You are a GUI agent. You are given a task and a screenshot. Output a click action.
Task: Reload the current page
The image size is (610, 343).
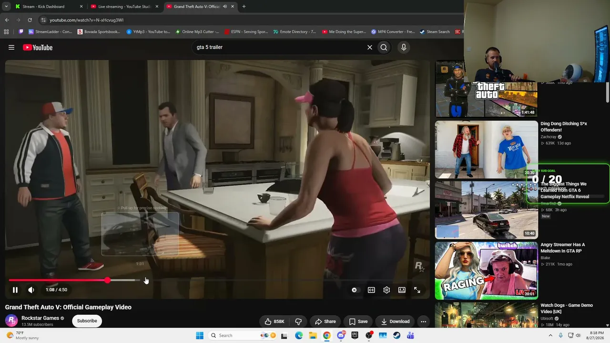(x=30, y=20)
